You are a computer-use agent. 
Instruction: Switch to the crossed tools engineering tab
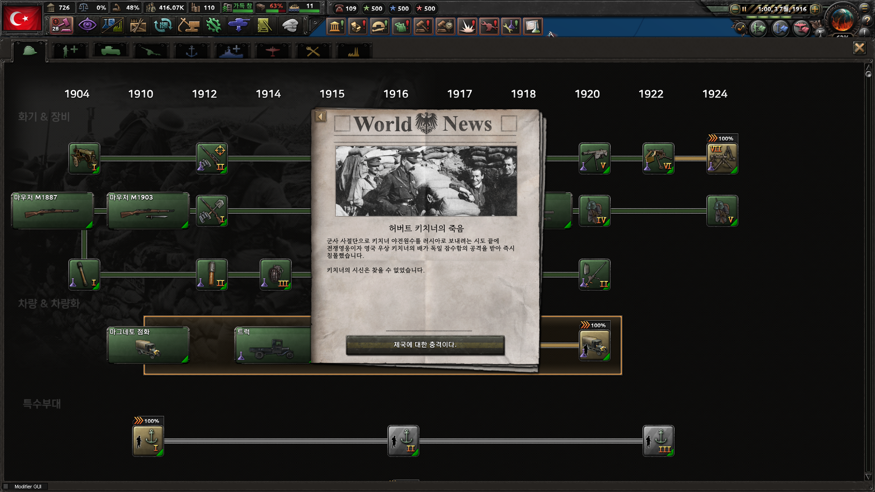click(313, 51)
